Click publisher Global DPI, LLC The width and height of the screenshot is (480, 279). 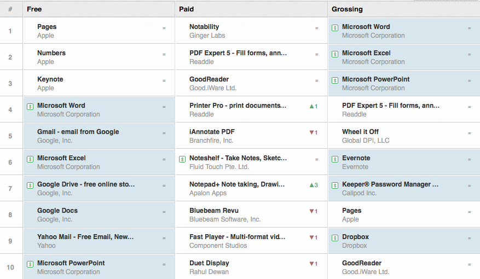[x=366, y=141]
